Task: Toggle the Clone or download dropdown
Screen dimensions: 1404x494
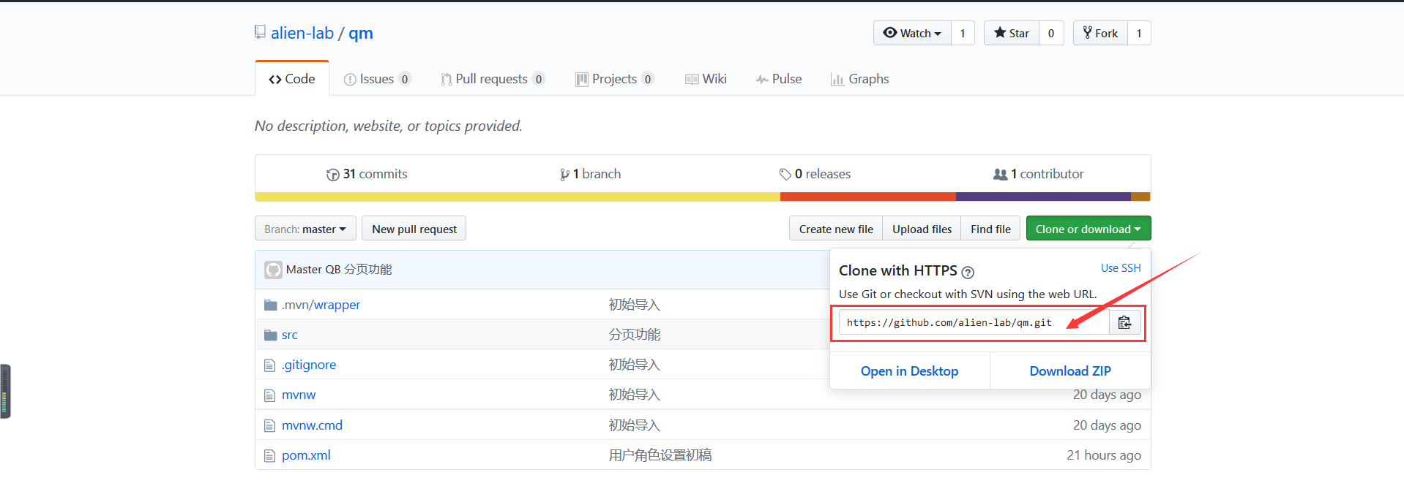Action: click(x=1089, y=229)
